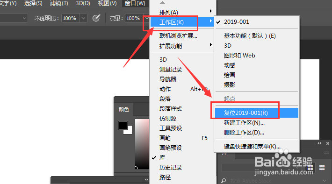Switch to 动感 workspace

click(x=257, y=65)
